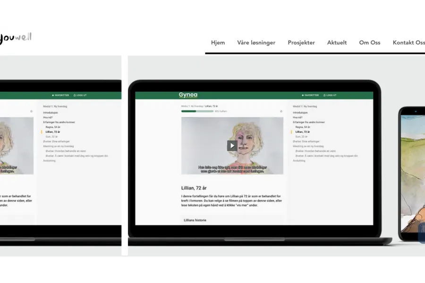The width and height of the screenshot is (425, 283).
Task: Open the Aktuelt navigation link
Action: tap(337, 42)
